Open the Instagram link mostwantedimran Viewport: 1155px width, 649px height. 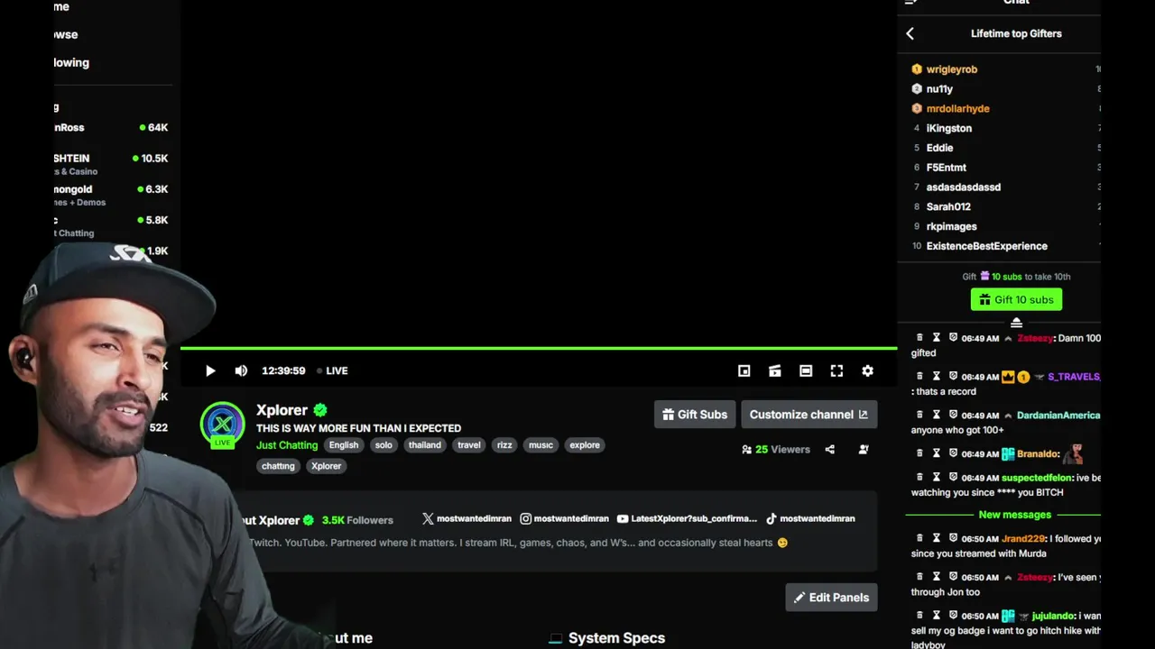point(564,519)
